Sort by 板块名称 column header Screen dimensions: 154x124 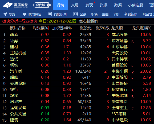[x=18, y=28]
